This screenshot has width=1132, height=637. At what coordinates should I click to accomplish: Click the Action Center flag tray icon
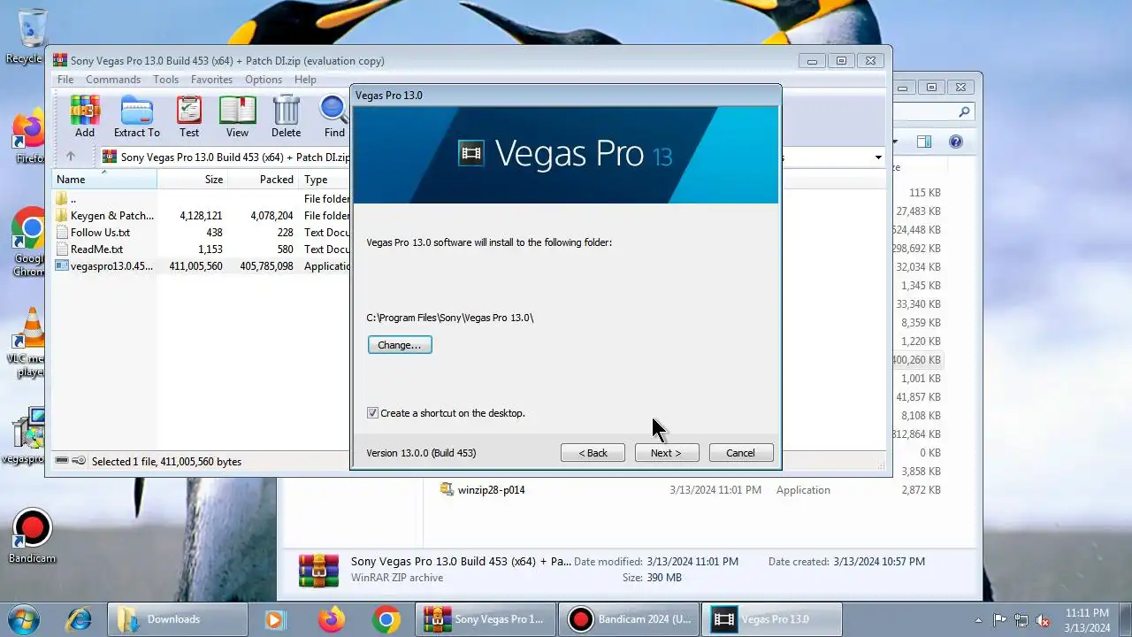coord(1000,620)
